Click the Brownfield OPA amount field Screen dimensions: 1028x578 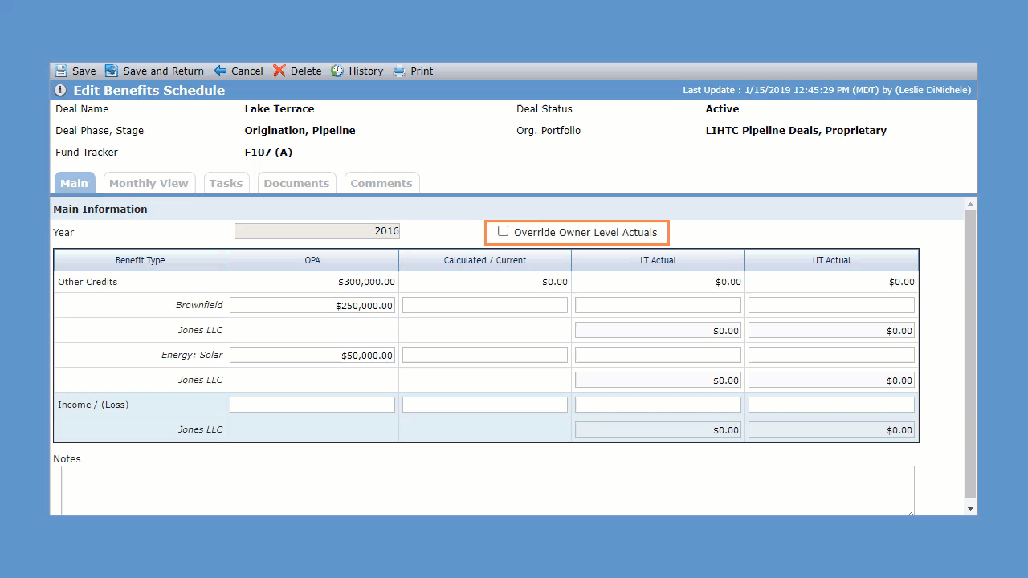(x=312, y=305)
